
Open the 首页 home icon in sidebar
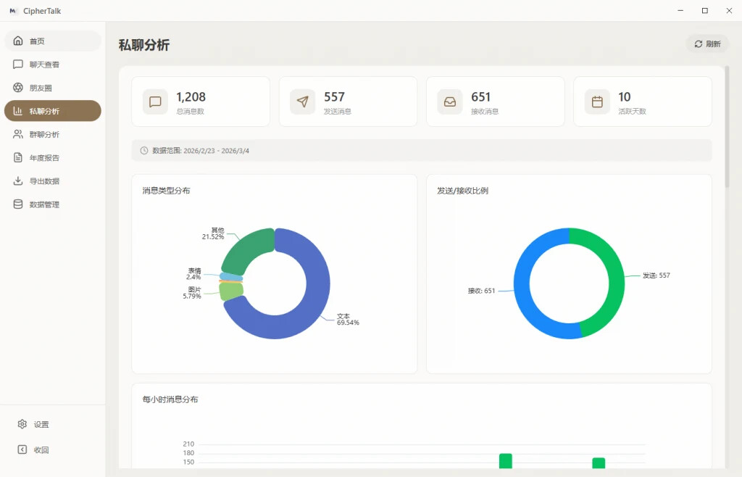coord(18,41)
